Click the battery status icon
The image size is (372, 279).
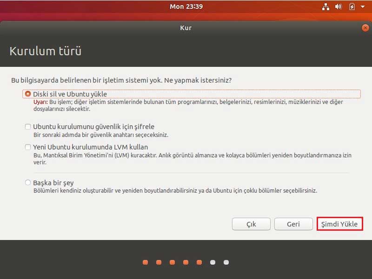pos(352,6)
